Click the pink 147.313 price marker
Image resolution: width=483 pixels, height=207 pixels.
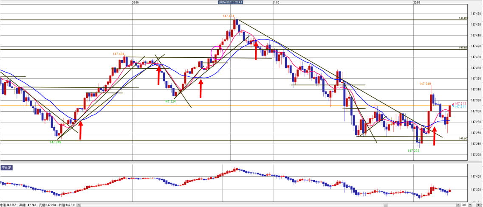(460, 103)
